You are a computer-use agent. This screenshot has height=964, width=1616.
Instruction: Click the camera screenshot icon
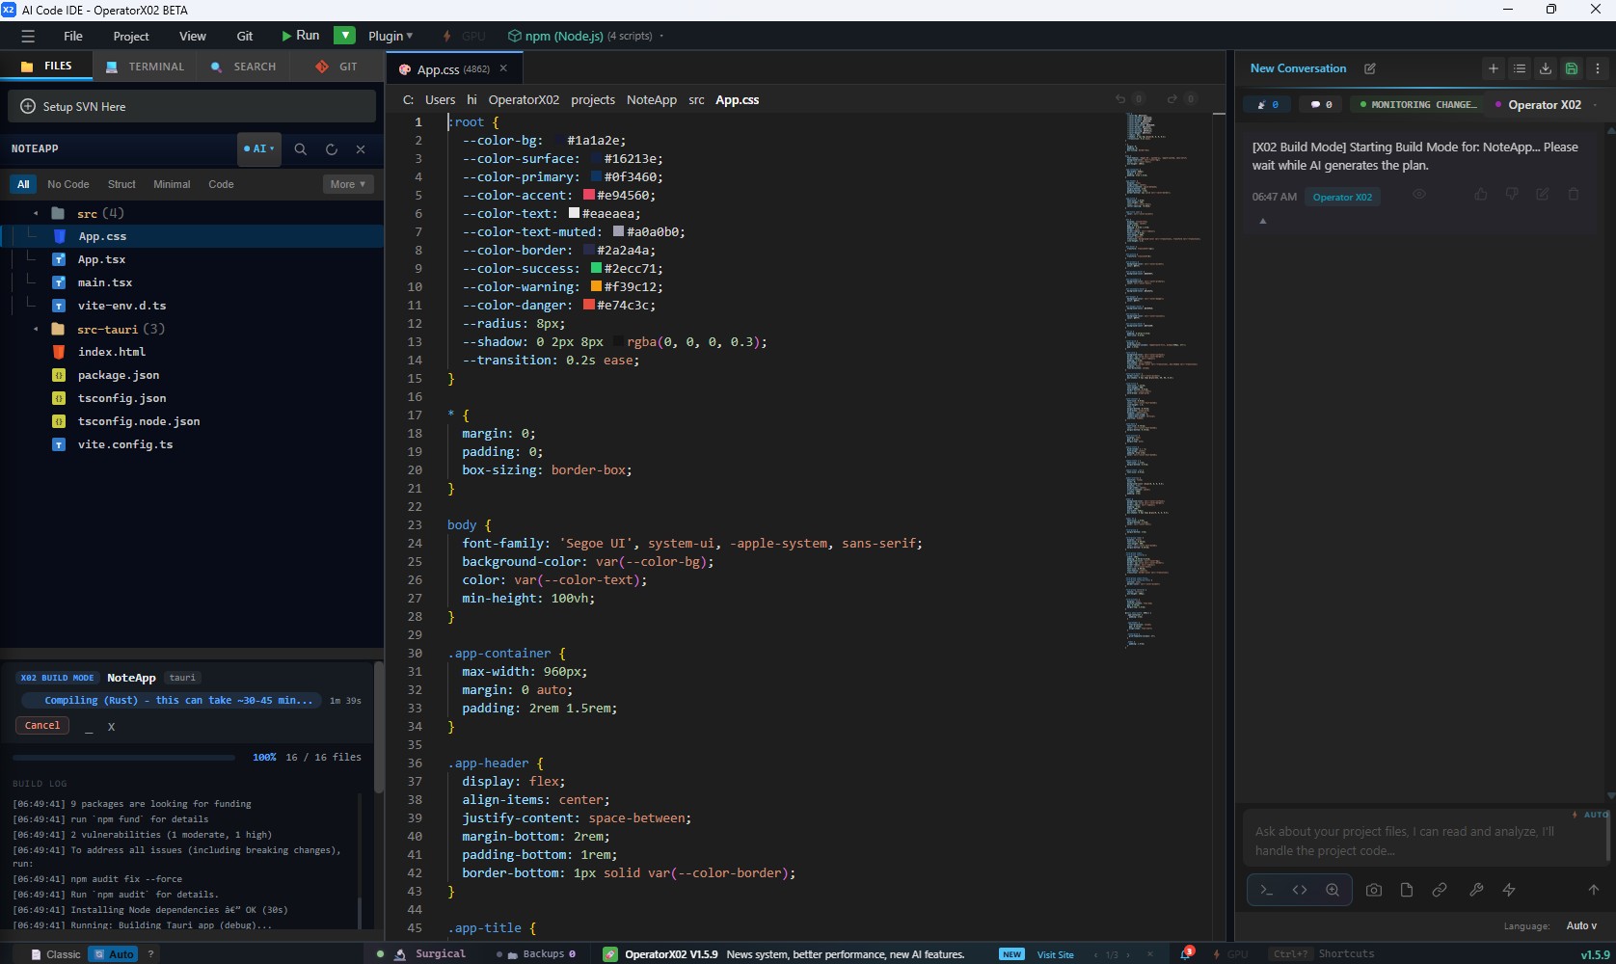(x=1374, y=890)
